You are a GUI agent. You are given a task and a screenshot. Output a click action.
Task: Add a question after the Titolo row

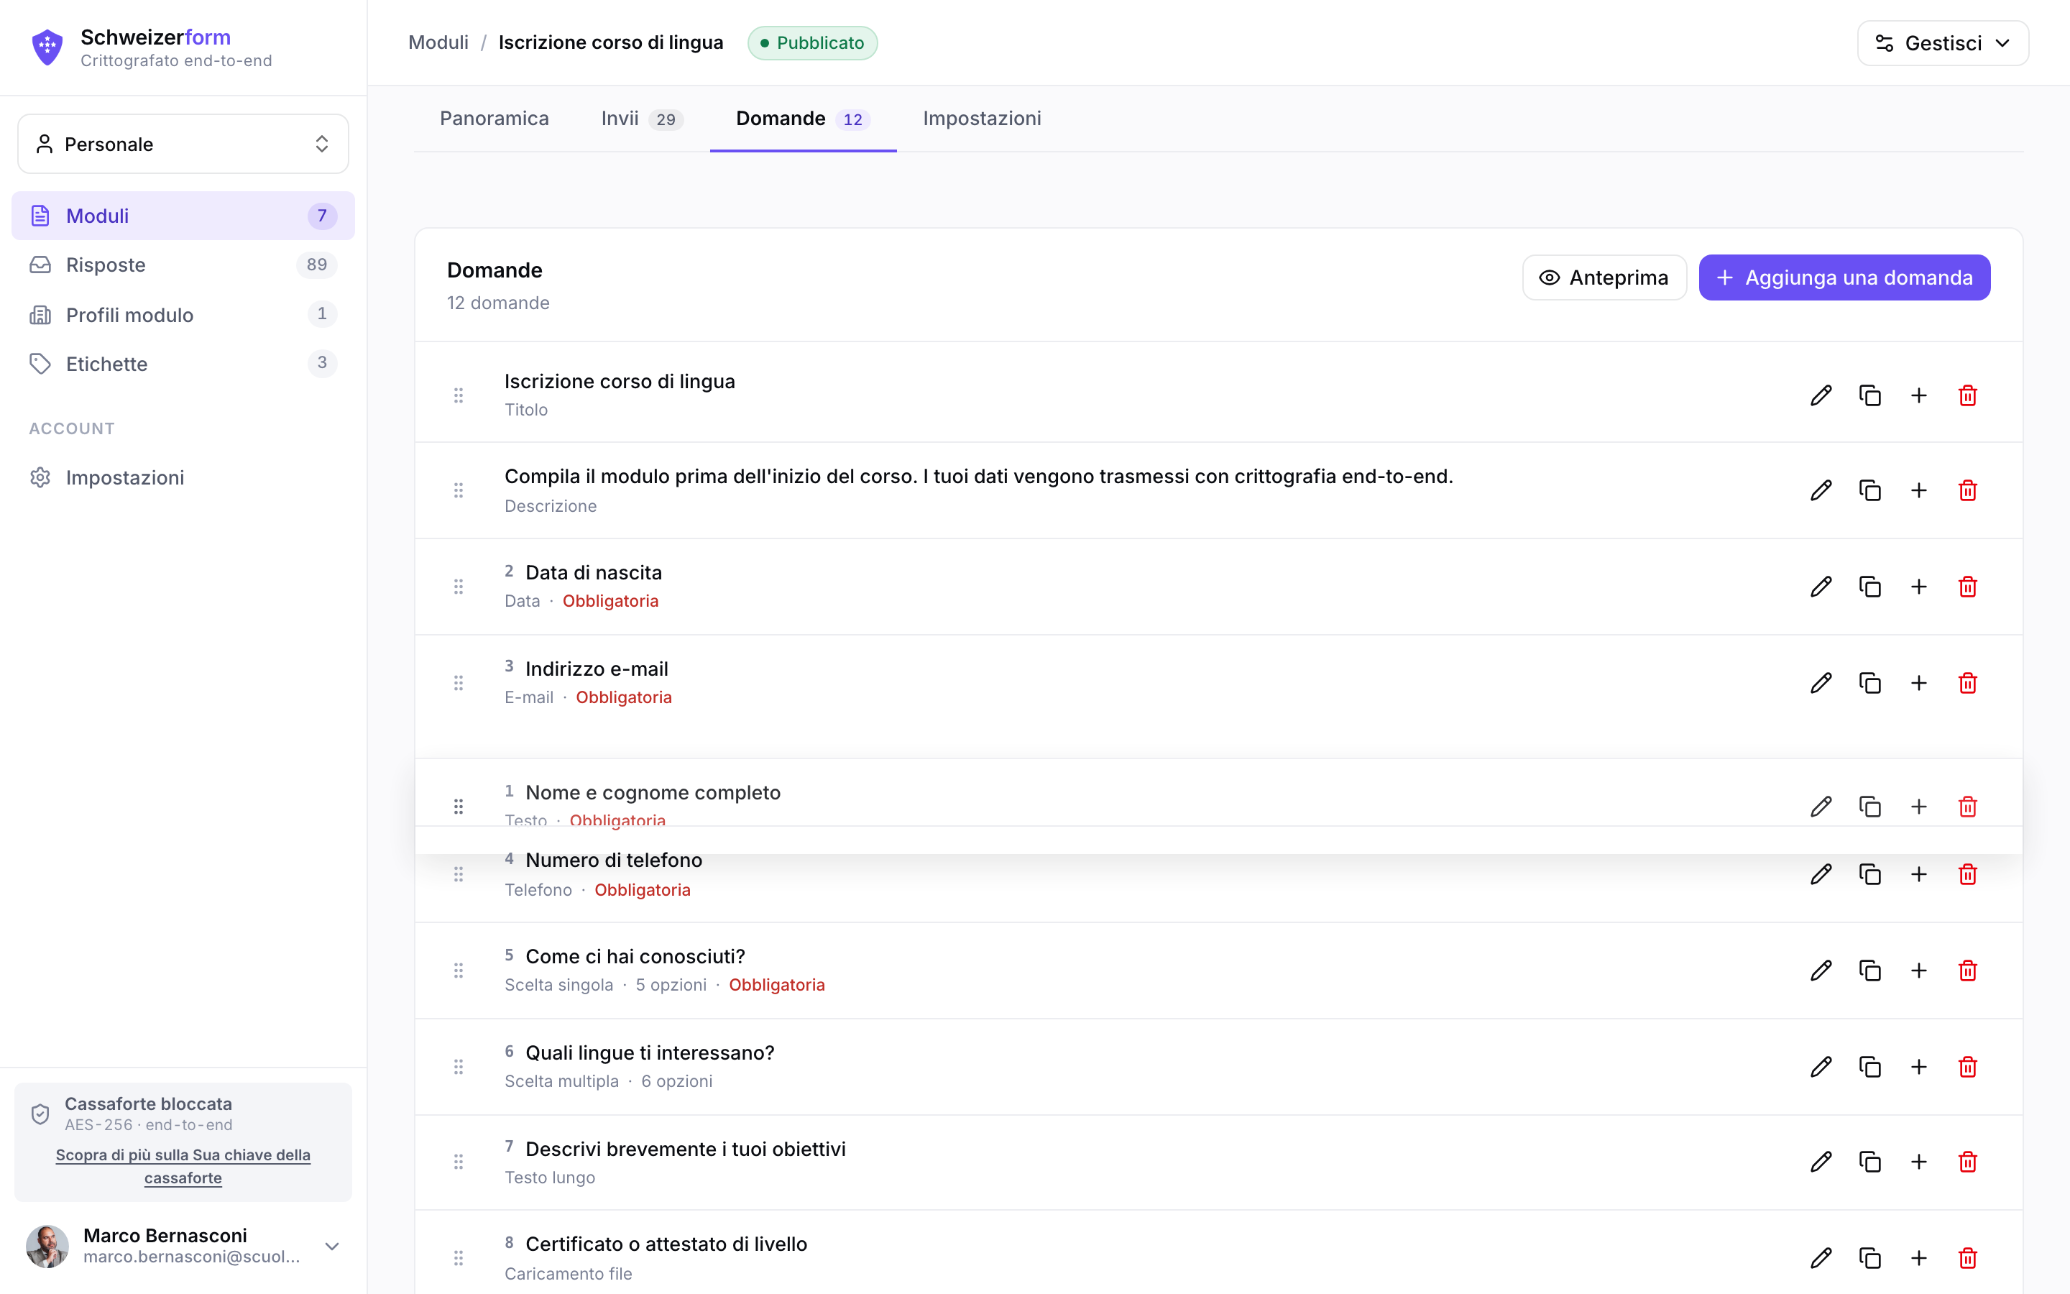click(1918, 395)
